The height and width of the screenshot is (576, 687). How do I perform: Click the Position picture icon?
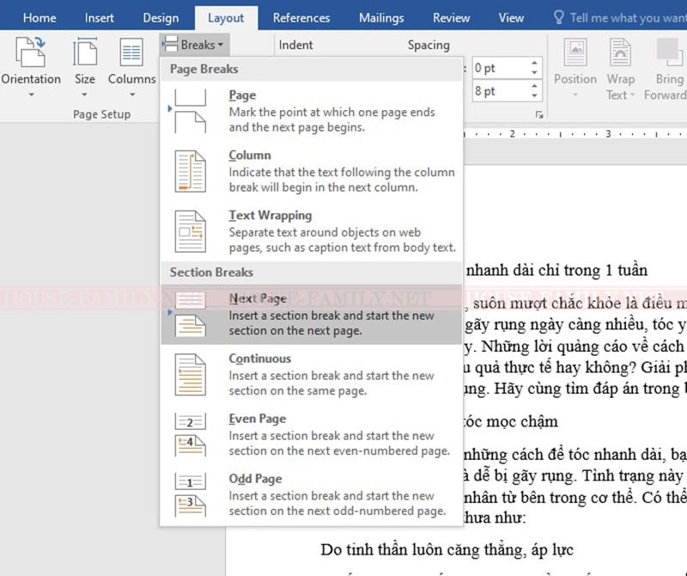tap(575, 52)
